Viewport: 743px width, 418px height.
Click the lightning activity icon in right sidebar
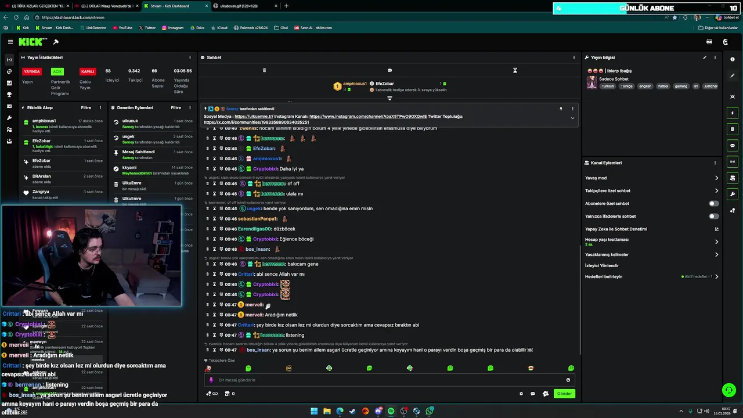[733, 113]
